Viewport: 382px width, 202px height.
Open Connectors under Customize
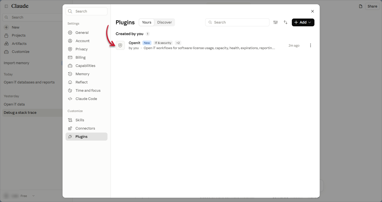[86, 128]
